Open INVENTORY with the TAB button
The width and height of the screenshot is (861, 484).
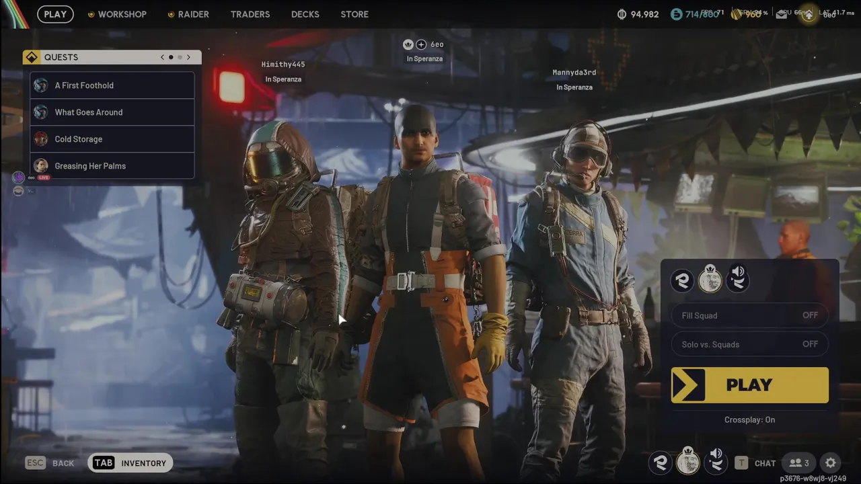point(130,462)
